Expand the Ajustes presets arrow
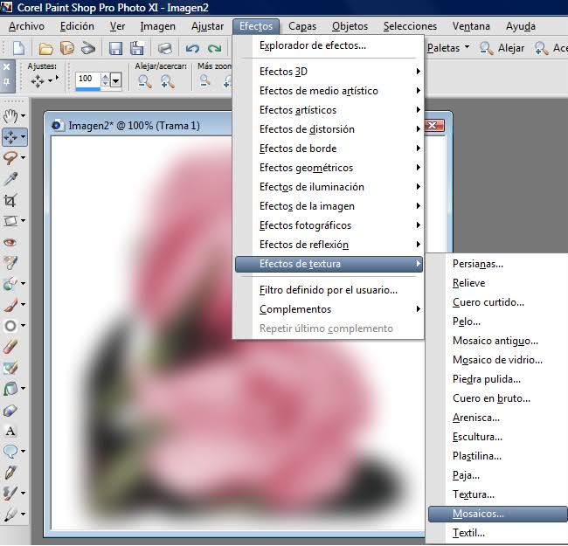This screenshot has height=546, width=568. [x=51, y=80]
